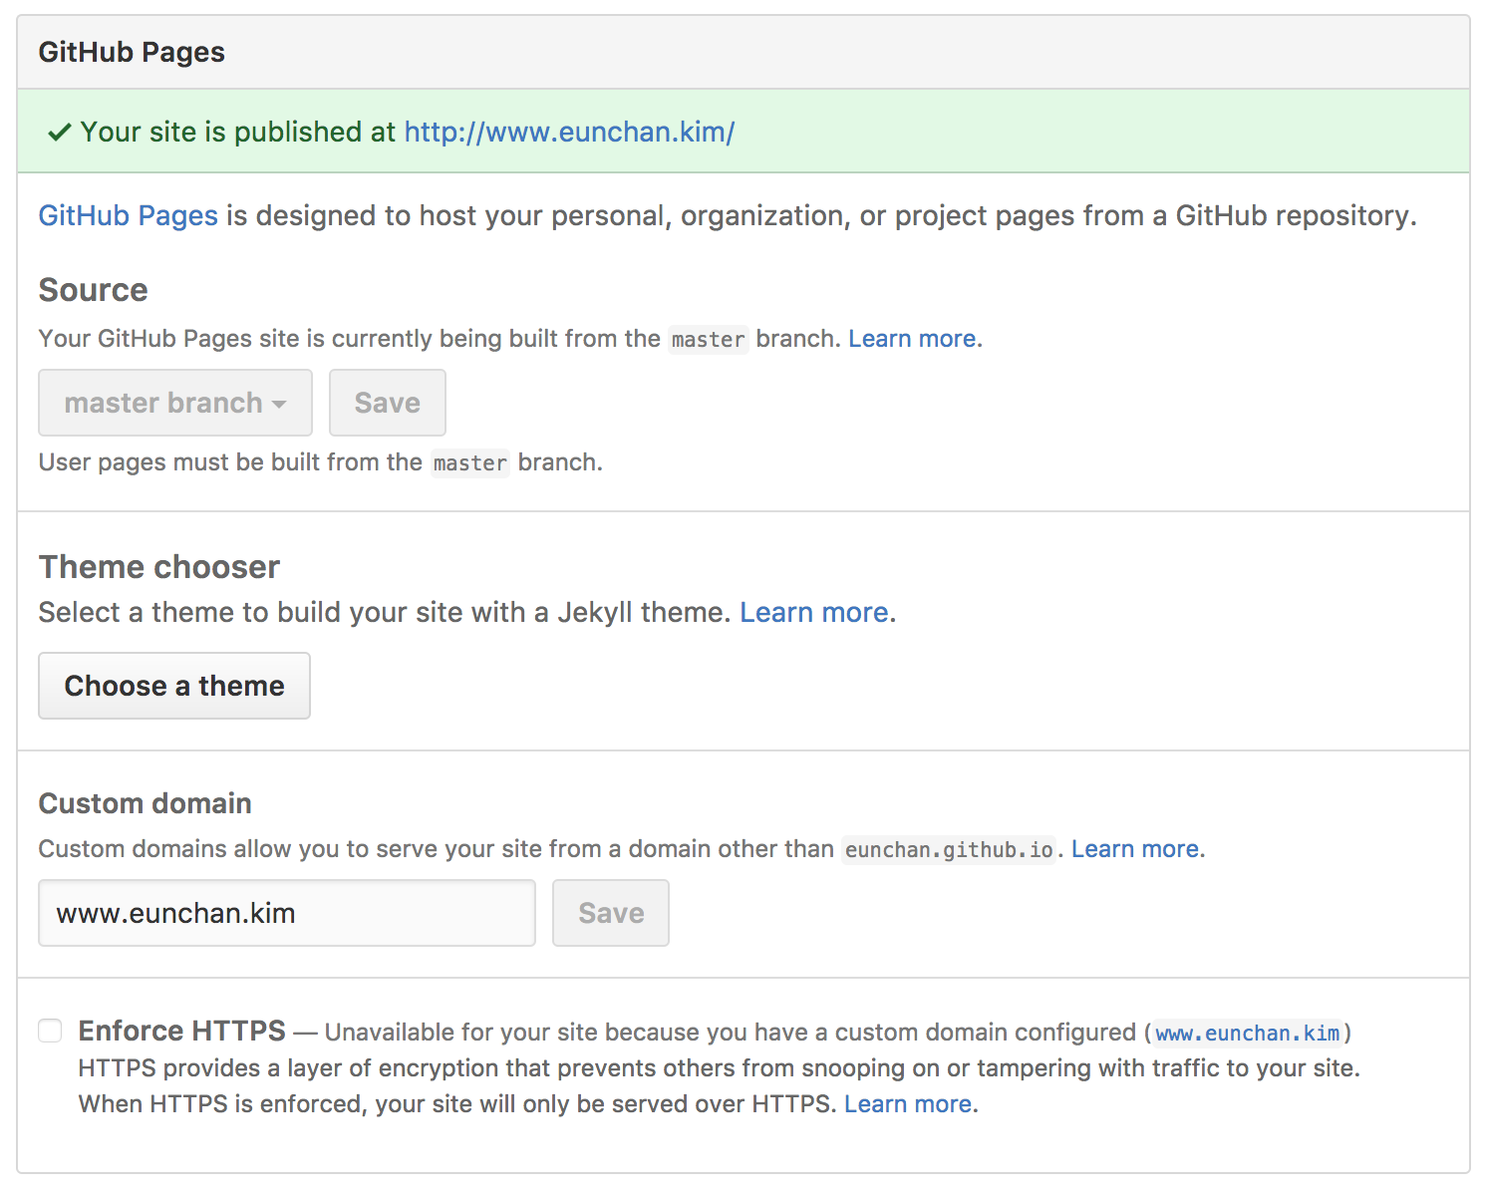
Task: Open Learn more link about Jekyll themes
Action: coord(814,612)
